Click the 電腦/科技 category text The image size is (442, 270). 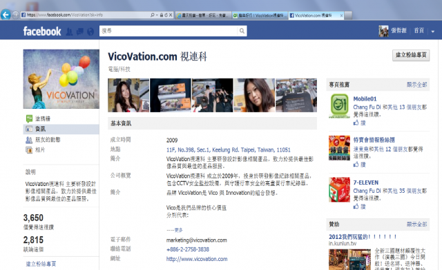coord(119,69)
